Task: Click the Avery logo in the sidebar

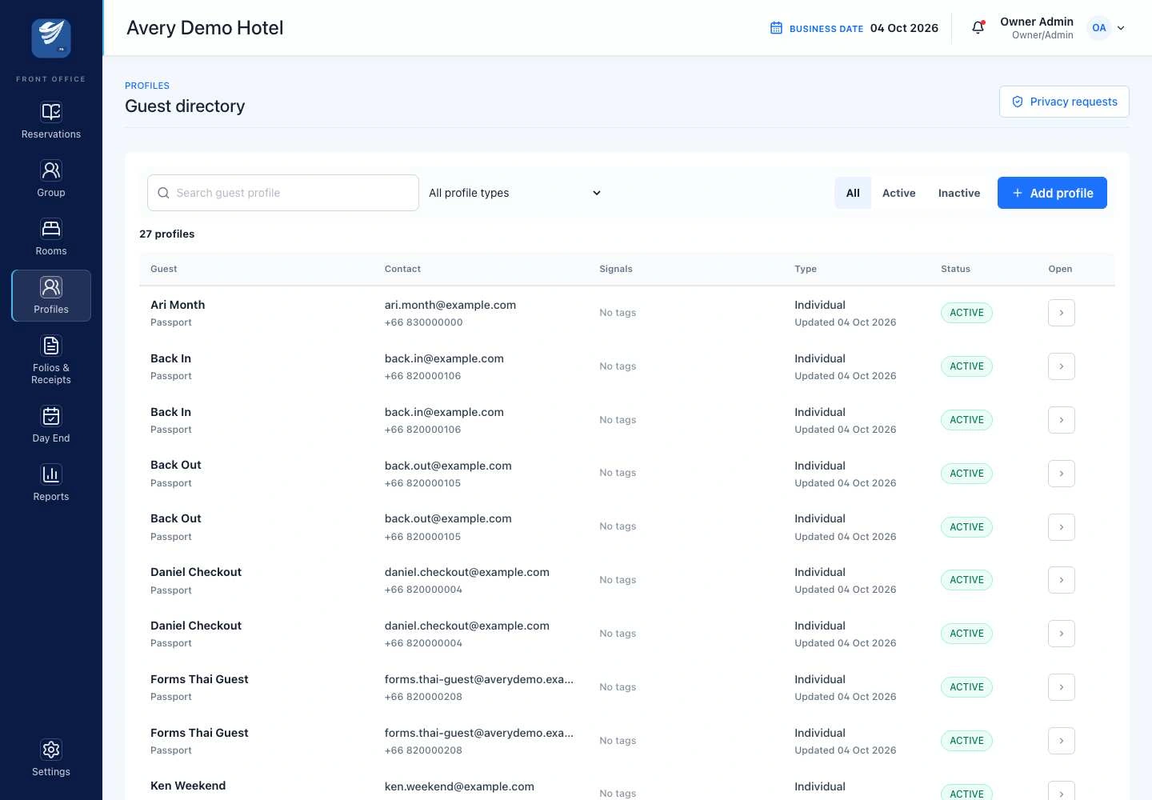Action: (x=51, y=38)
